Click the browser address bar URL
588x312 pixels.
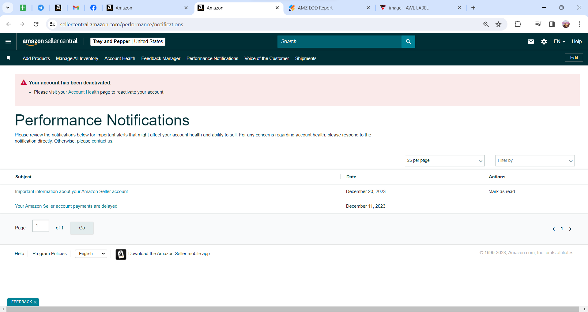pos(122,24)
